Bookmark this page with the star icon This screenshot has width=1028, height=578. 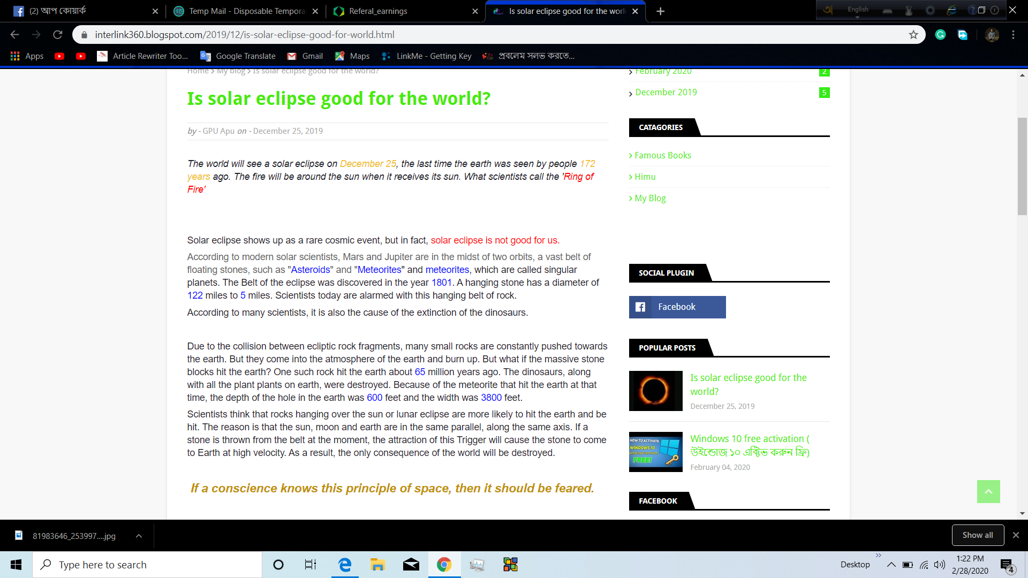coord(913,35)
